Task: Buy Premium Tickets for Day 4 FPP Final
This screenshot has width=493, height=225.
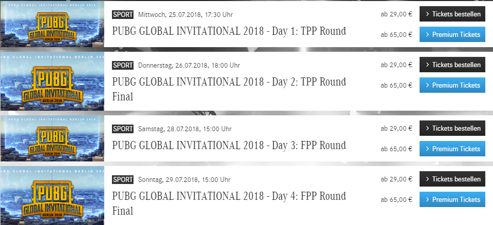Action: point(452,199)
